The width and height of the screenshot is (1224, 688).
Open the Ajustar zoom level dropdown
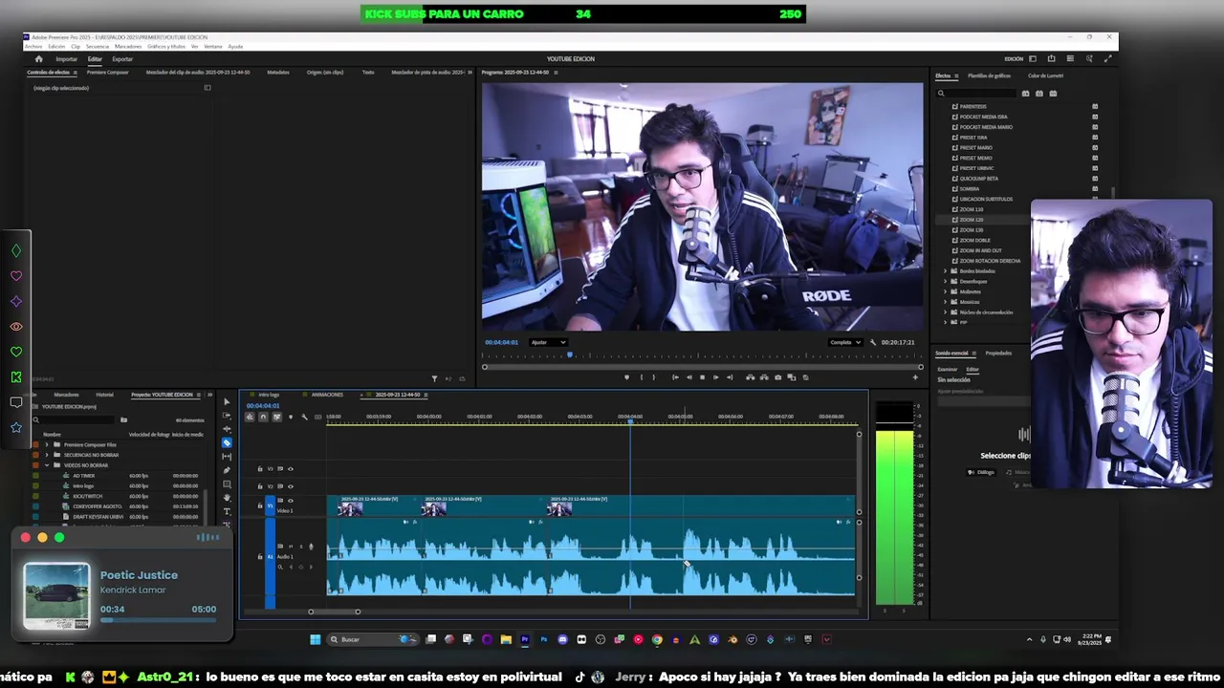[x=548, y=342]
